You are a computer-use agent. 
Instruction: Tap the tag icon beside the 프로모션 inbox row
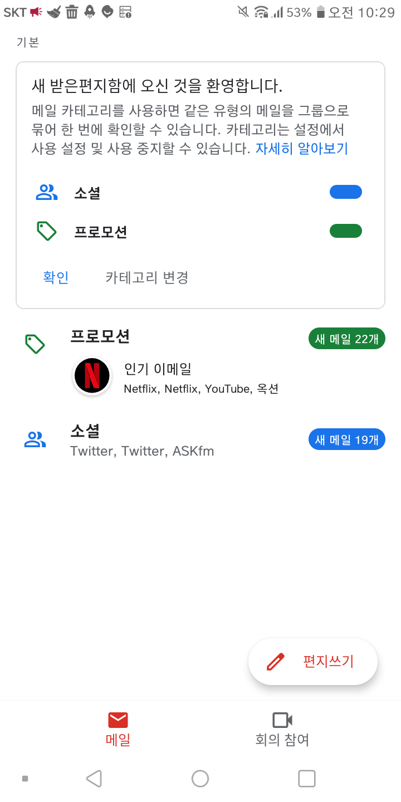35,344
